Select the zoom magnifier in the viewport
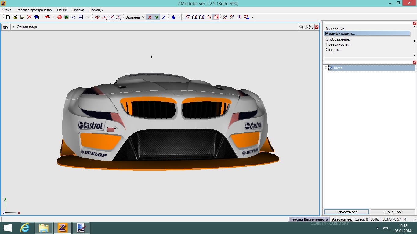This screenshot has height=234, width=417. 301,27
